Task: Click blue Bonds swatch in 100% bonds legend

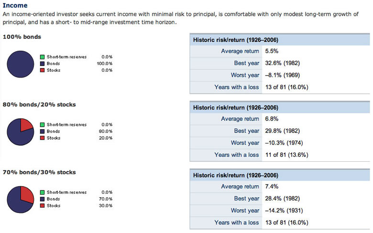Action: coord(43,64)
